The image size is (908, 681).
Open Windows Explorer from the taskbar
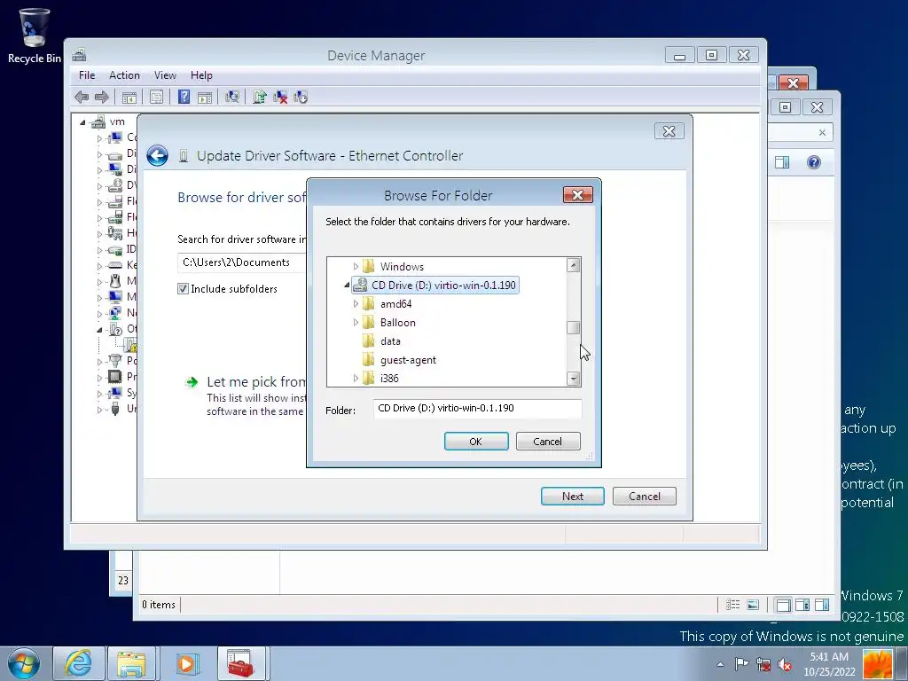pyautogui.click(x=131, y=663)
